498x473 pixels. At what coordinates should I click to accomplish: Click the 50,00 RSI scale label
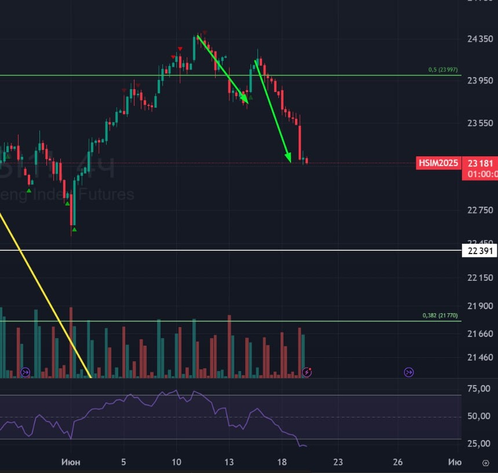(x=479, y=416)
